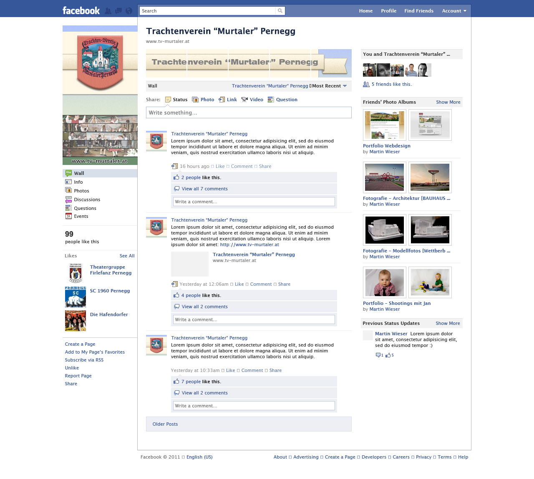Open Privacy link in footer
534x479 pixels.
pos(423,457)
